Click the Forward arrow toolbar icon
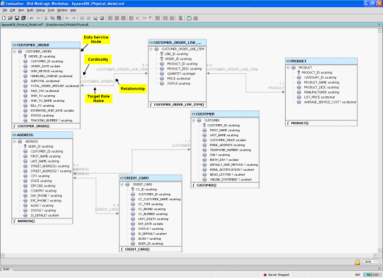This screenshot has height=278, width=383. (73, 18)
